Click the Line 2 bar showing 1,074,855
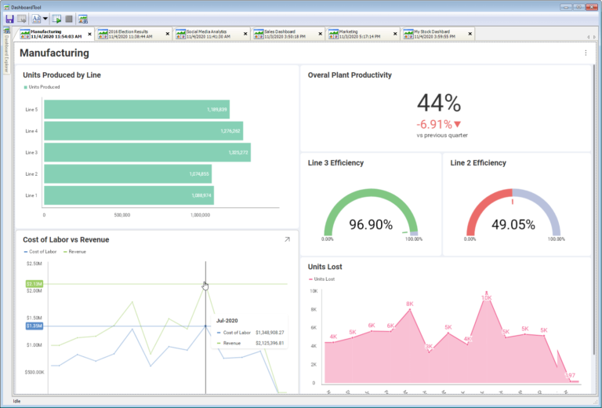The width and height of the screenshot is (602, 408). (x=128, y=174)
